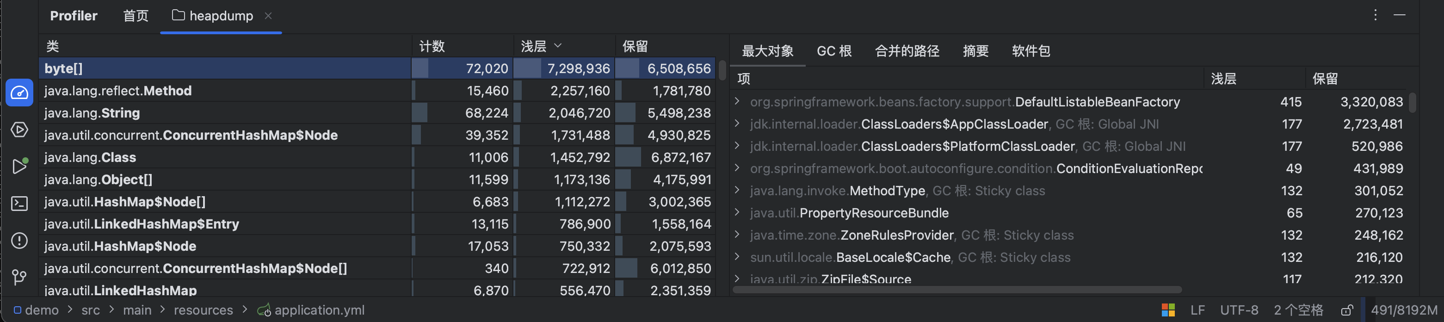This screenshot has width=1444, height=322.
Task: Expand the PropertyResourceBundle tree item
Action: pos(737,213)
